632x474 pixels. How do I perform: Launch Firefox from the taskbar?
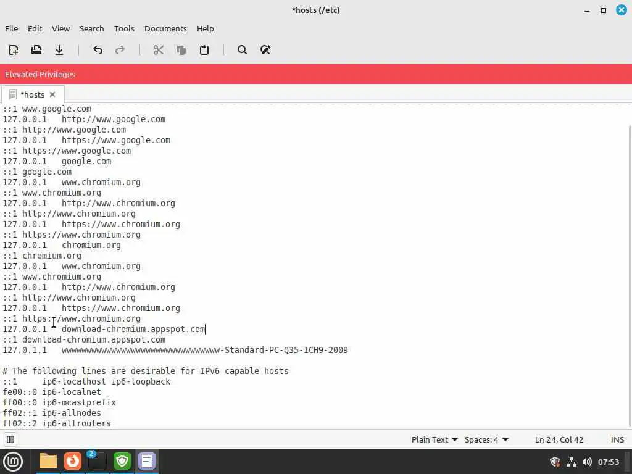pyautogui.click(x=73, y=462)
